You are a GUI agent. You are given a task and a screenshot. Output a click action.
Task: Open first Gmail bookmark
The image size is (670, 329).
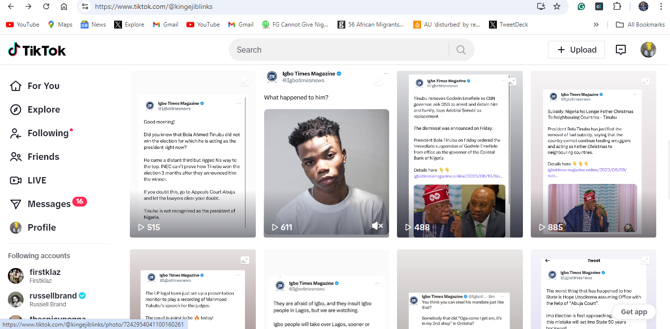[165, 25]
